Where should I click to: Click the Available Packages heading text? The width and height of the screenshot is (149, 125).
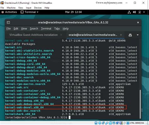(x=20, y=44)
